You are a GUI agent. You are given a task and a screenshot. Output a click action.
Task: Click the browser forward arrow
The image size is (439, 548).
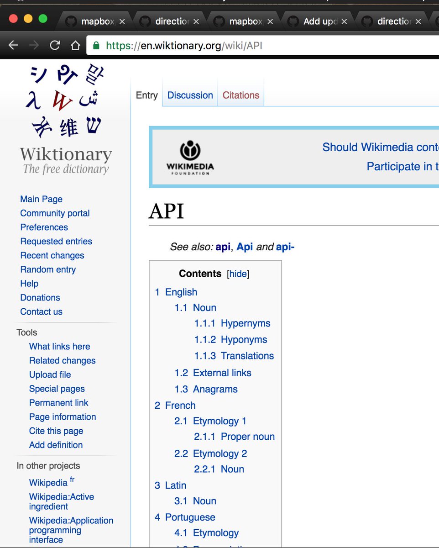coord(34,45)
